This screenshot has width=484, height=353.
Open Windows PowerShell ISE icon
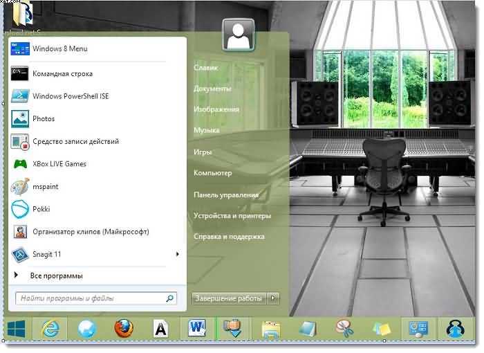pyautogui.click(x=20, y=96)
